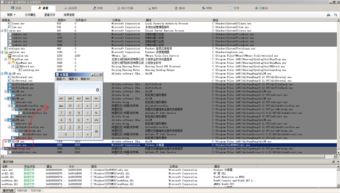Screen dimensions: 340x193
Task: Click the refresh arrows icon
Action: [335, 14]
